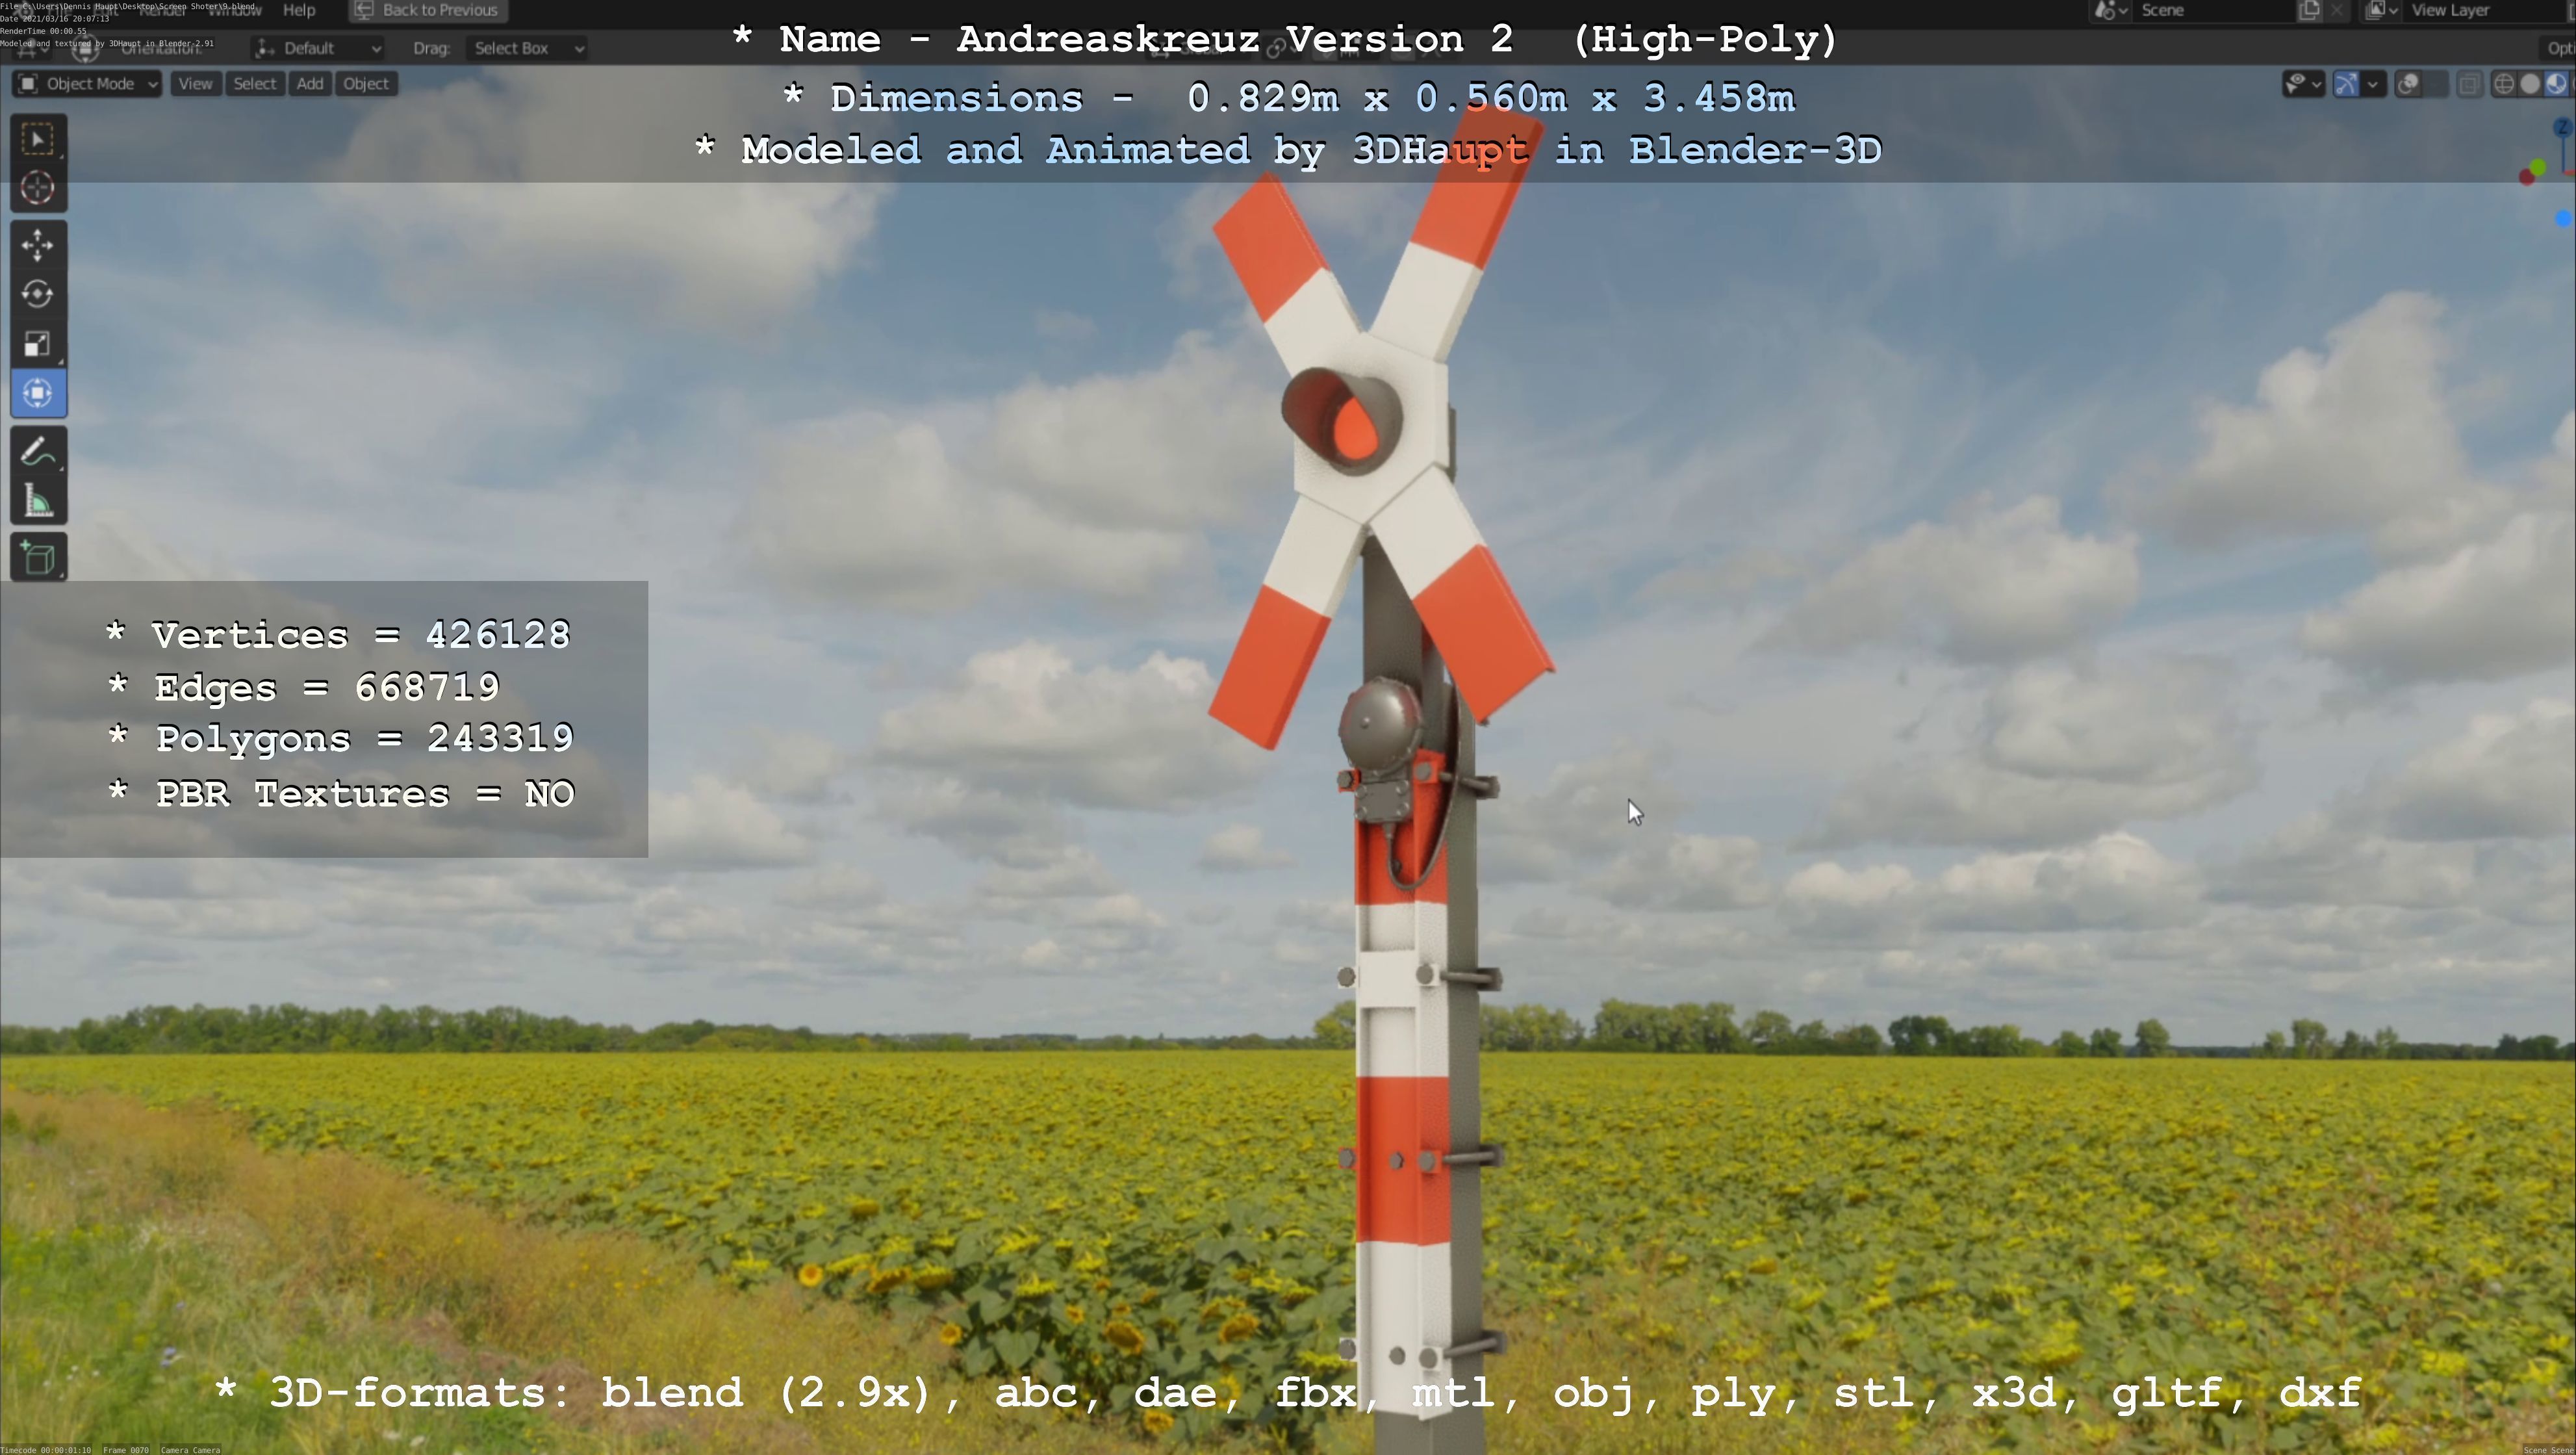Click the Dimensions 0.829m x 0.560m x 3.458m text
This screenshot has height=1455, width=2576.
(x=1312, y=98)
